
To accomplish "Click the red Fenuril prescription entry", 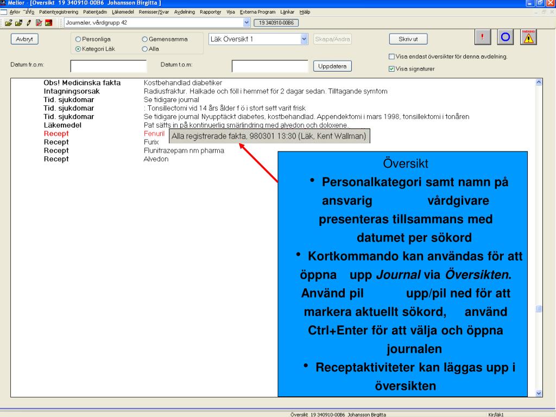I will point(154,134).
